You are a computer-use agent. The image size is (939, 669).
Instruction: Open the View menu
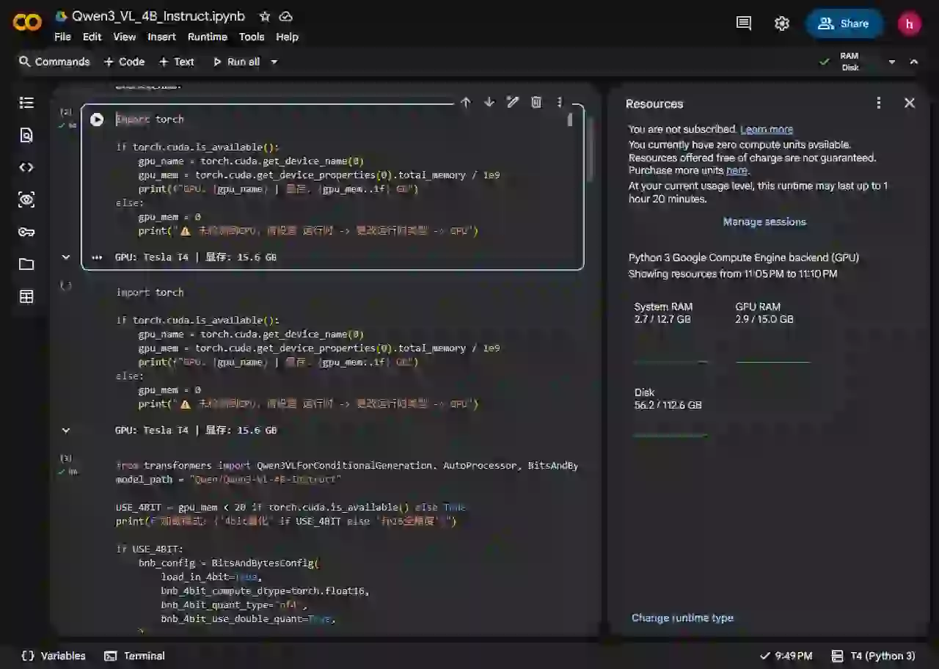click(x=124, y=37)
